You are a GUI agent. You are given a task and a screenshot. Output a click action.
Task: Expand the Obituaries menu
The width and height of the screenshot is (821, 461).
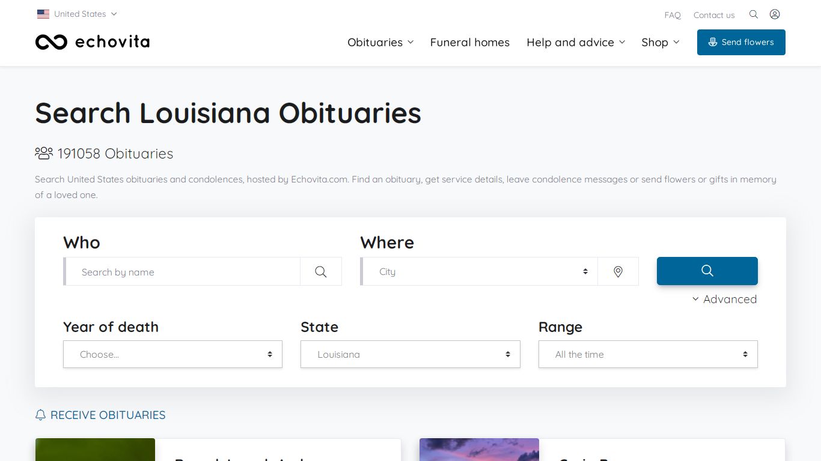380,42
